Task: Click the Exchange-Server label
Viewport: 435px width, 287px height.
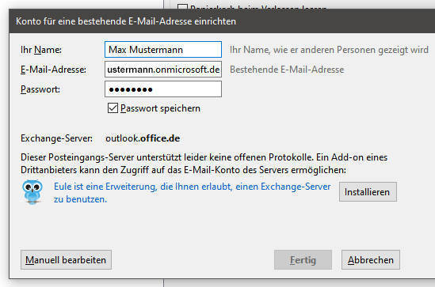Action: [56, 138]
